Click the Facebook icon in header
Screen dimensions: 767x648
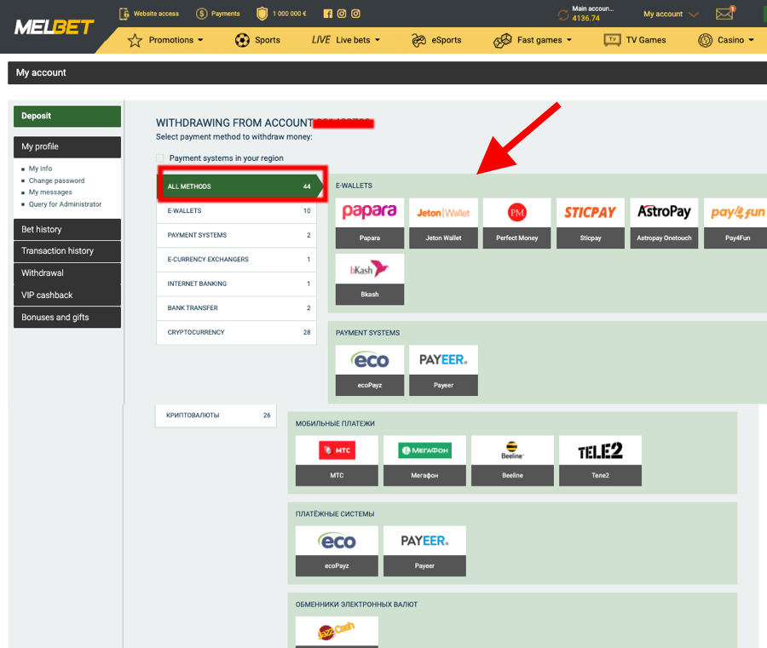(x=328, y=14)
